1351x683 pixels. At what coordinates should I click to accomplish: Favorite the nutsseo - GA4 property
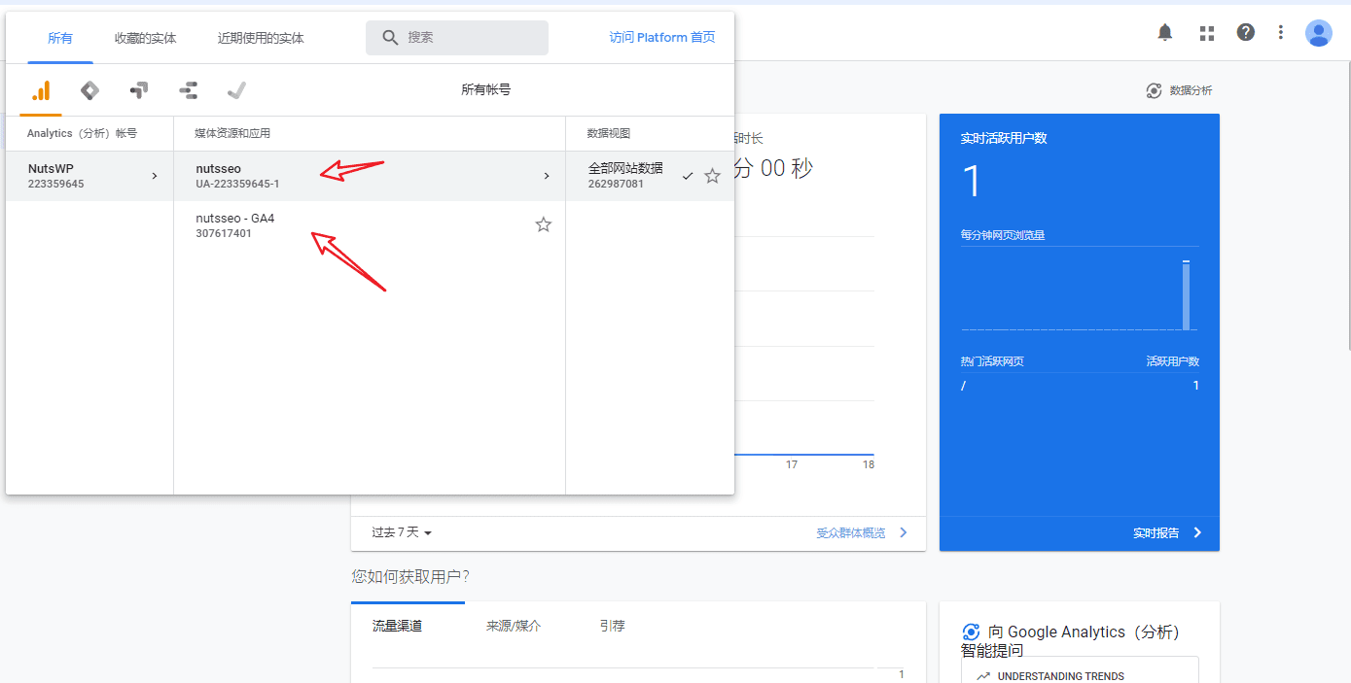coord(543,224)
